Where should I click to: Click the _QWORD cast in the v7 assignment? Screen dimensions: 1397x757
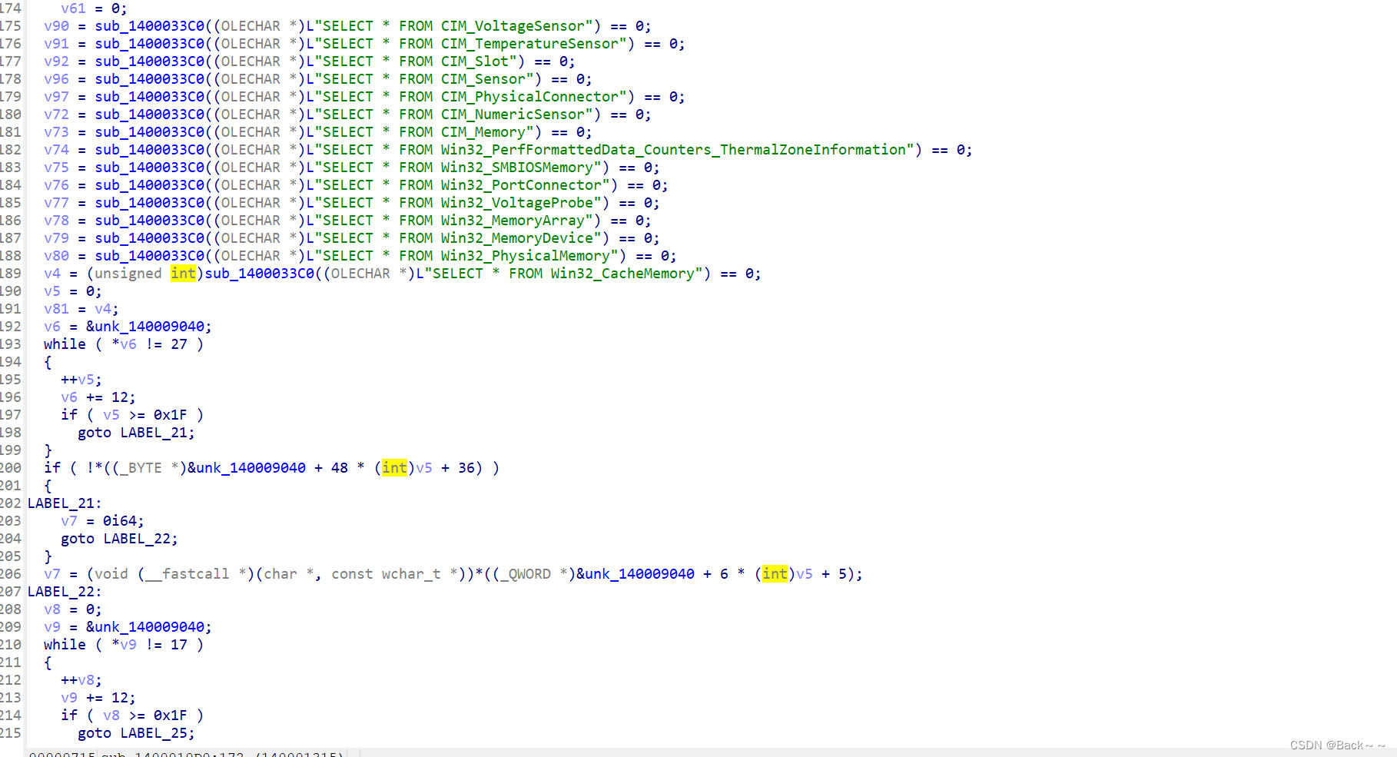tap(529, 574)
